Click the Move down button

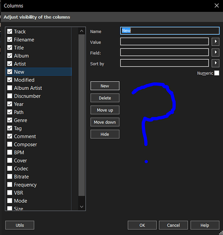click(105, 122)
